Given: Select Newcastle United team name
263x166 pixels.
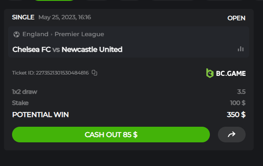Looking at the screenshot, I should point(92,50).
